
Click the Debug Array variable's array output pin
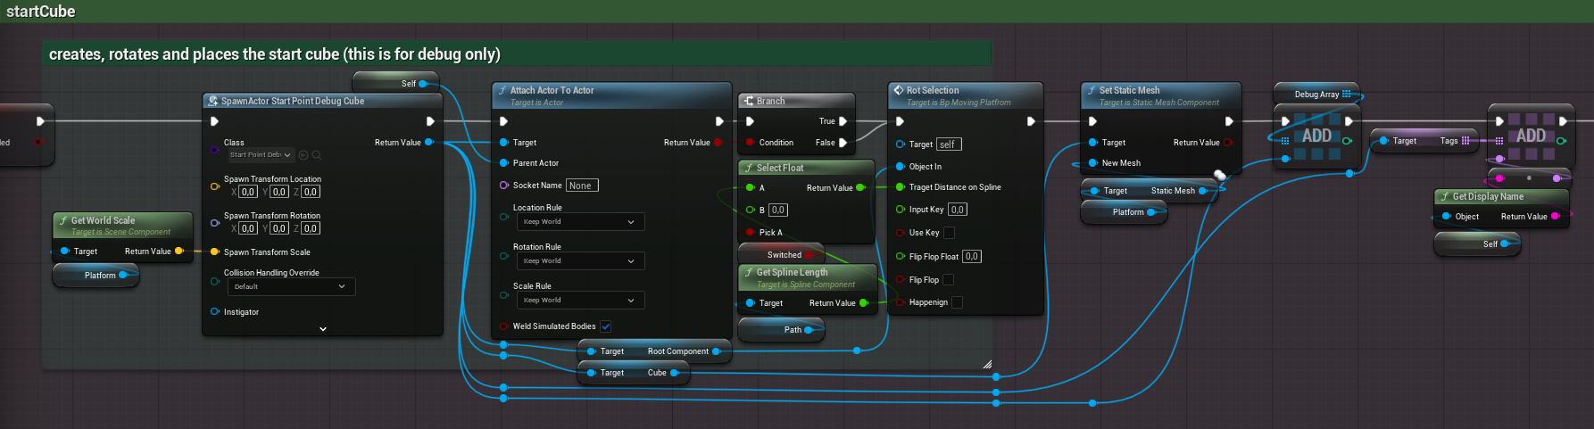1346,95
